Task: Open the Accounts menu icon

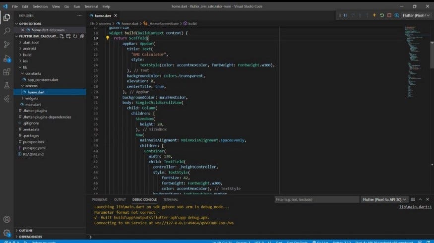Action: 6,220
